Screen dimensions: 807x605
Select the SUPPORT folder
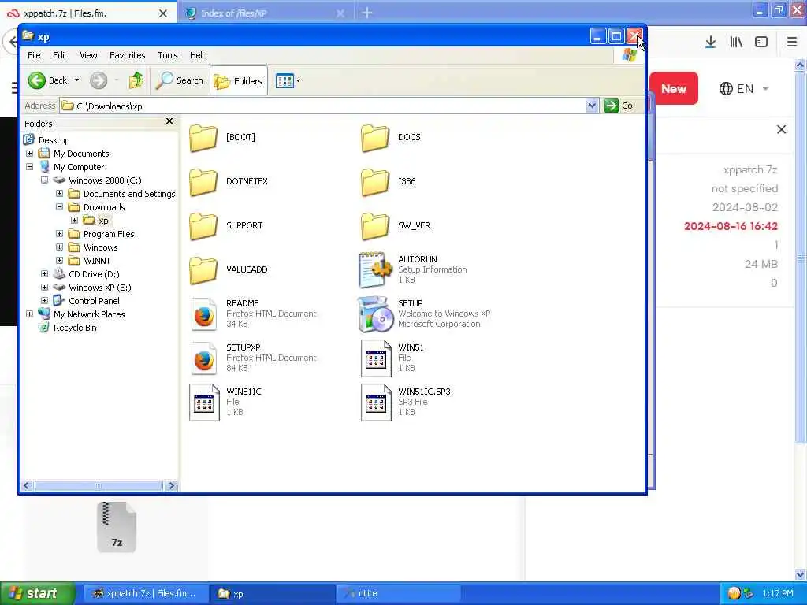coord(203,226)
